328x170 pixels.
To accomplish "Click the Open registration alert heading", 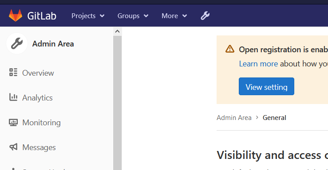I will tap(284, 50).
